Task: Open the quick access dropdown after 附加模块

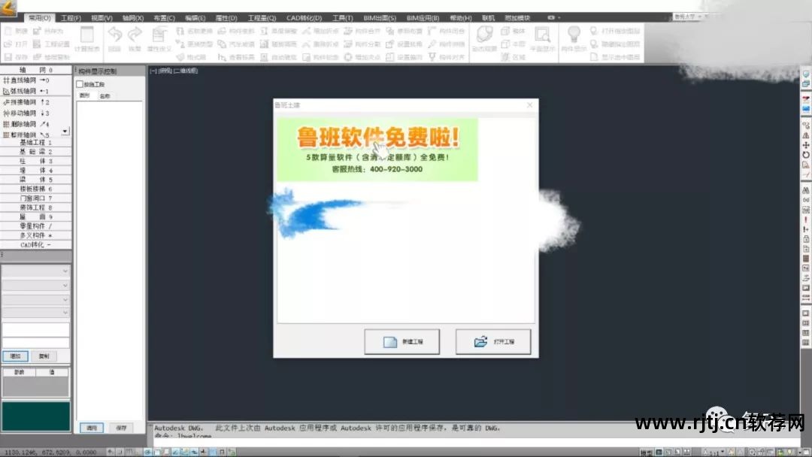Action: [x=559, y=17]
